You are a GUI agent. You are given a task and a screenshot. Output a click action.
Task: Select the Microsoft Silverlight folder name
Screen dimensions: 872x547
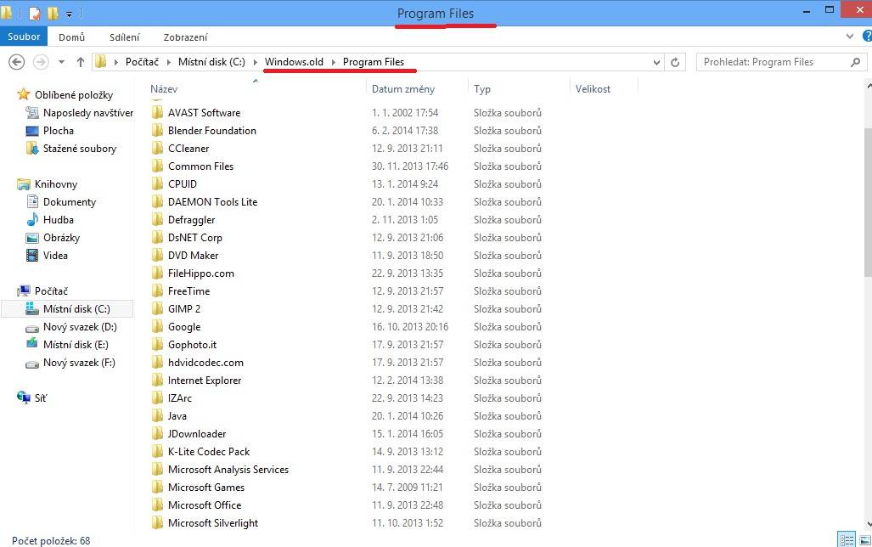[x=213, y=523]
